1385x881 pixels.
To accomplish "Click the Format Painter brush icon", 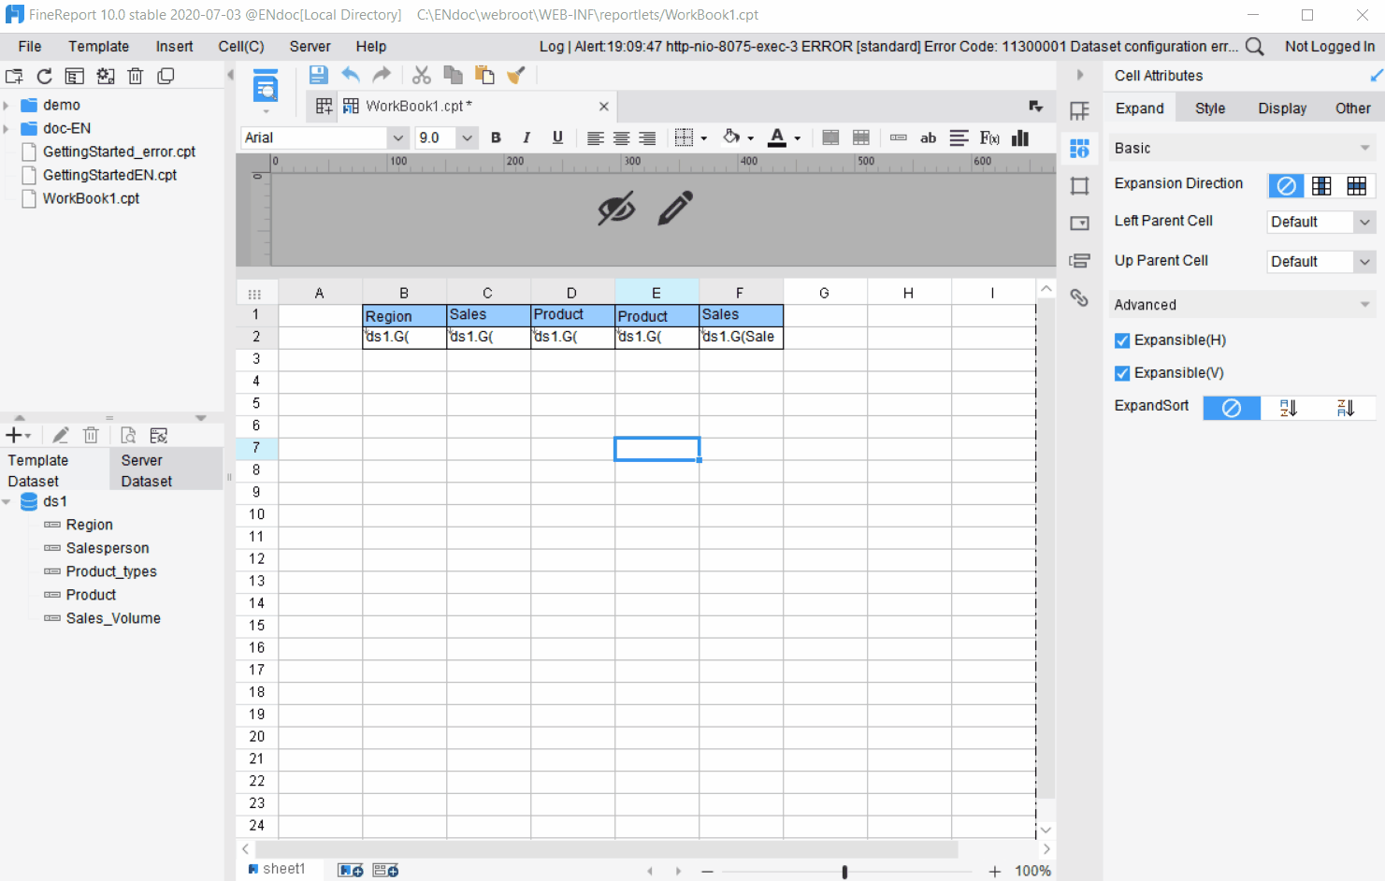I will point(515,75).
